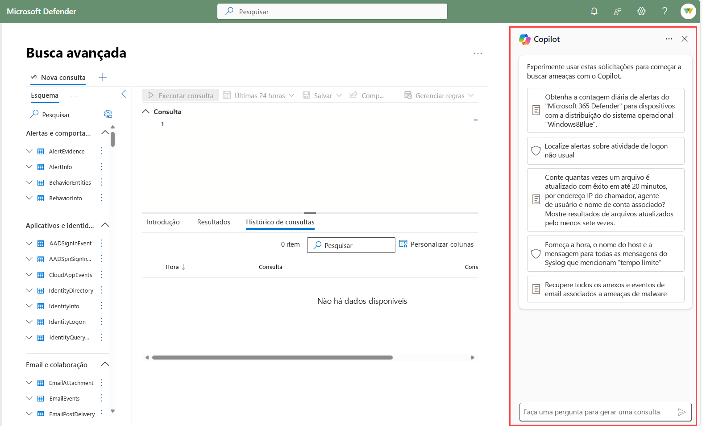
Task: Select the Esquema tab
Action: pos(45,95)
